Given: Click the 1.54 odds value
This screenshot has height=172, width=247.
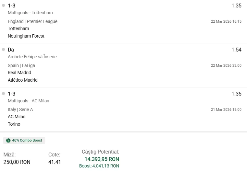Looking at the screenshot, I should [236, 50].
